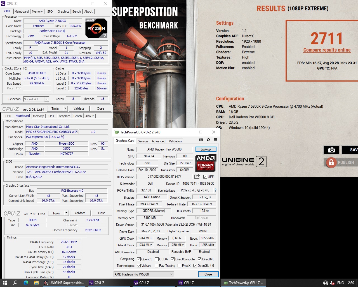The image size is (358, 287).
Task: Open File Explorer from the taskbar
Action: (x=36, y=283)
